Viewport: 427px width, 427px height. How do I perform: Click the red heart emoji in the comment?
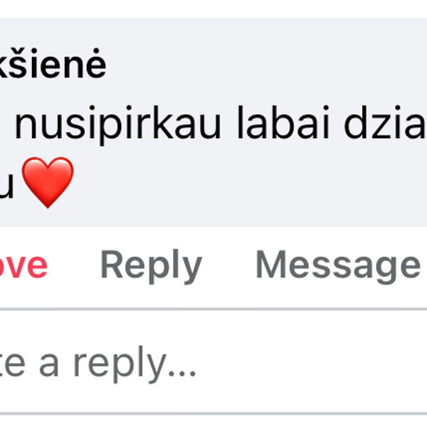(48, 182)
